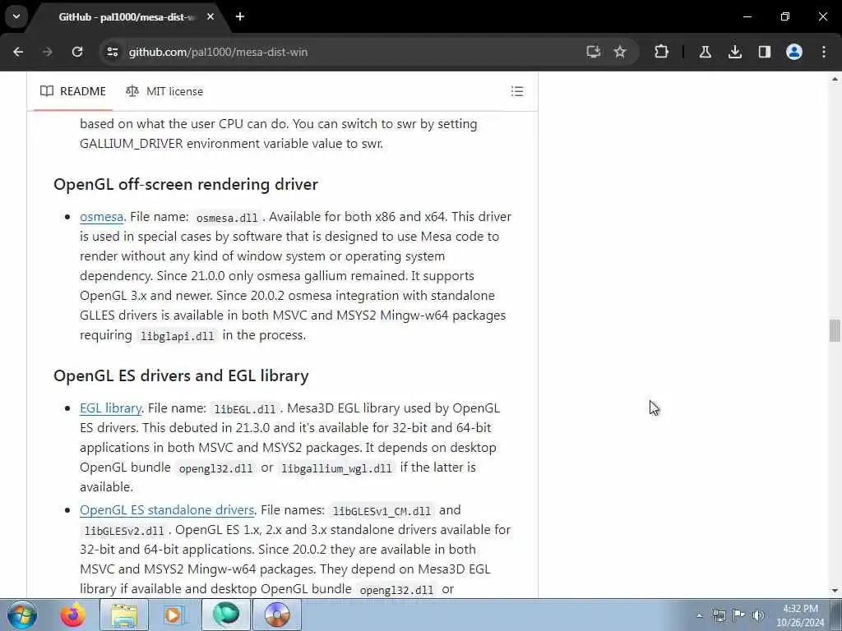Open the OpenGL ES standalone drivers link
842x631 pixels.
click(x=167, y=510)
